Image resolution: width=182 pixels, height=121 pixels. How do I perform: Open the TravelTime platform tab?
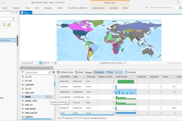coord(78,8)
